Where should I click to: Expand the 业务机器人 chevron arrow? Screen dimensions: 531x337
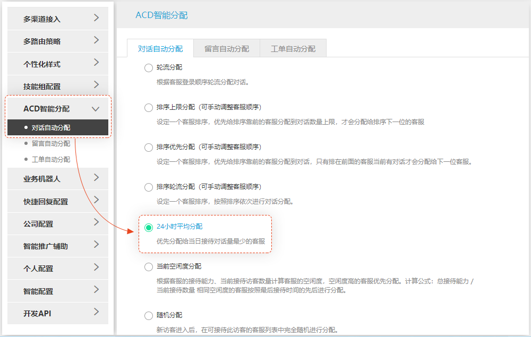[x=96, y=177]
